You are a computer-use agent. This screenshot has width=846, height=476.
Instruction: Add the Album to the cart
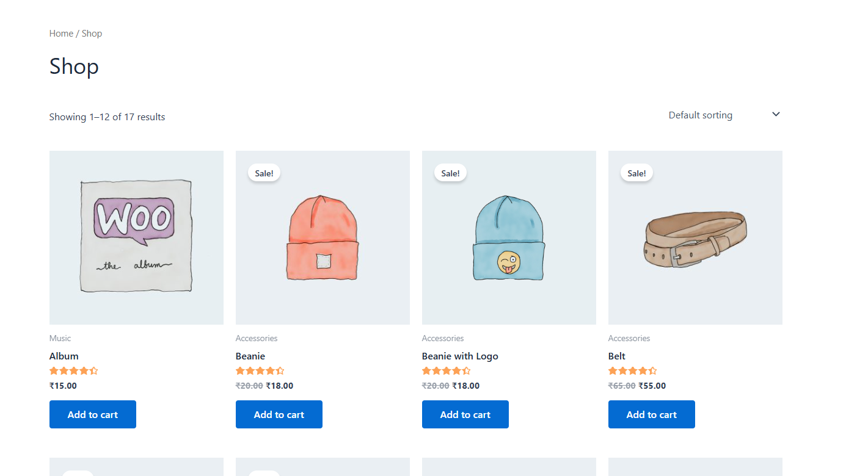92,414
